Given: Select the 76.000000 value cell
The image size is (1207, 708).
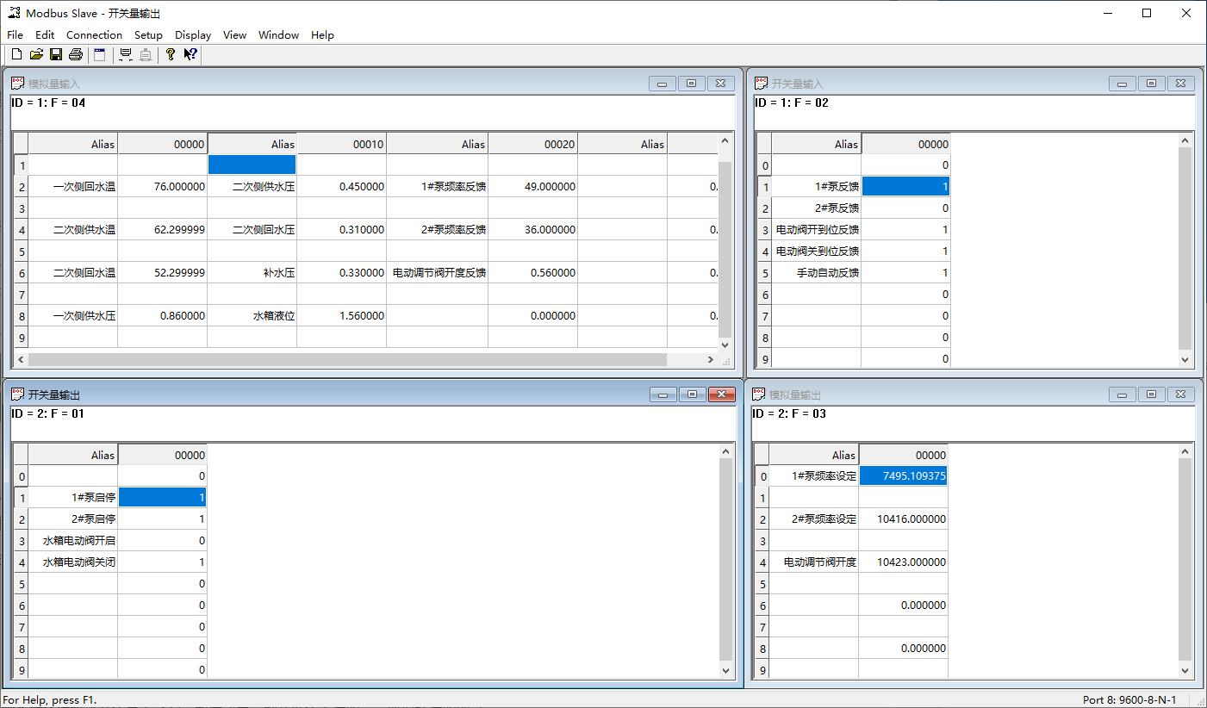Looking at the screenshot, I should click(162, 186).
